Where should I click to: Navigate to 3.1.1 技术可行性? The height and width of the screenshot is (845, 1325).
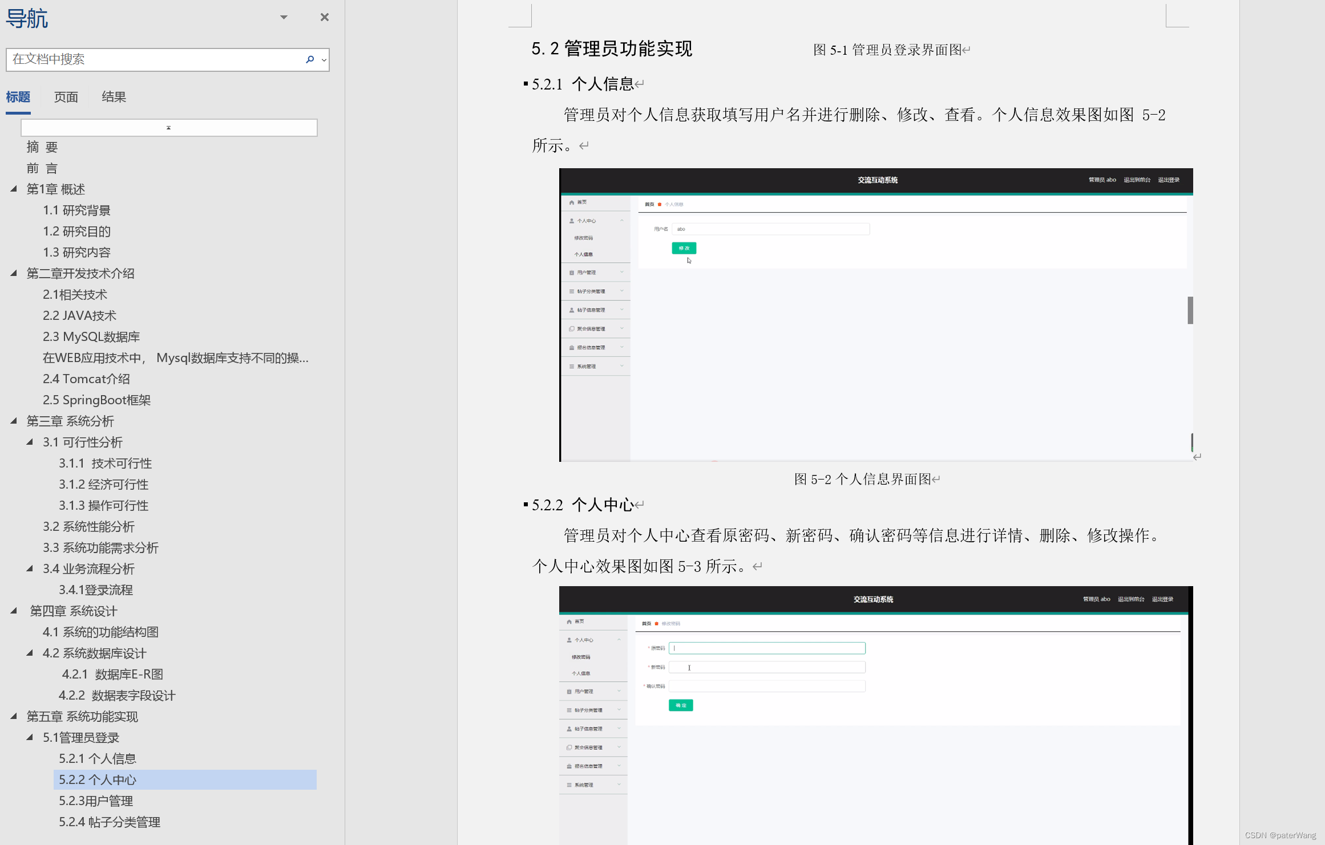105,464
